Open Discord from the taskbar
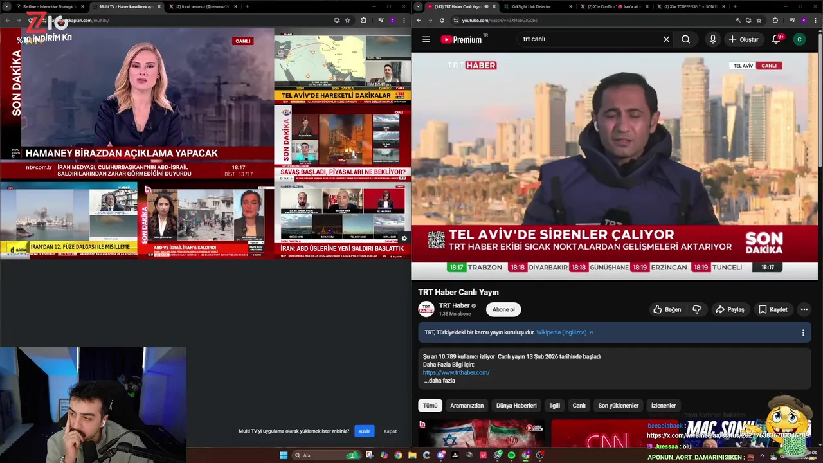 pos(440,455)
